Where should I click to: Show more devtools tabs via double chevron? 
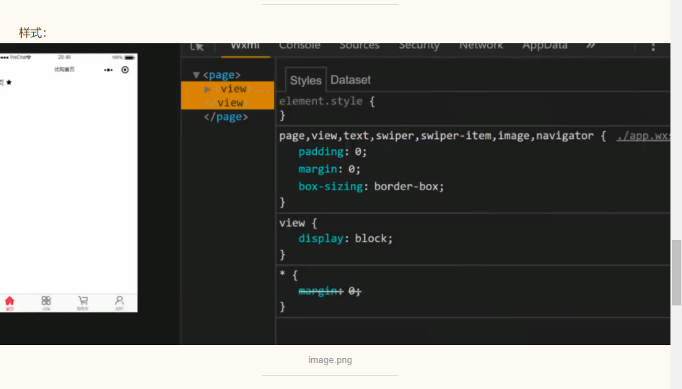point(590,45)
